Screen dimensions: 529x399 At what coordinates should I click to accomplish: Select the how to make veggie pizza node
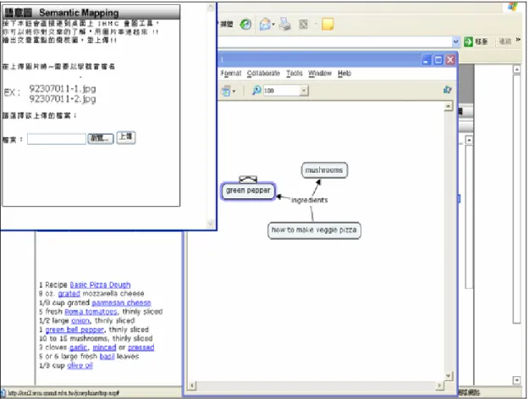(x=314, y=230)
